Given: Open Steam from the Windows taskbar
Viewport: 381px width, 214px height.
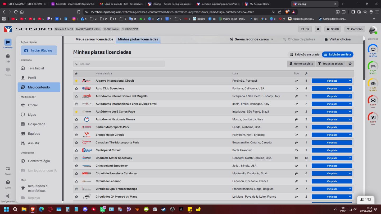Looking at the screenshot, I should tap(164, 209).
